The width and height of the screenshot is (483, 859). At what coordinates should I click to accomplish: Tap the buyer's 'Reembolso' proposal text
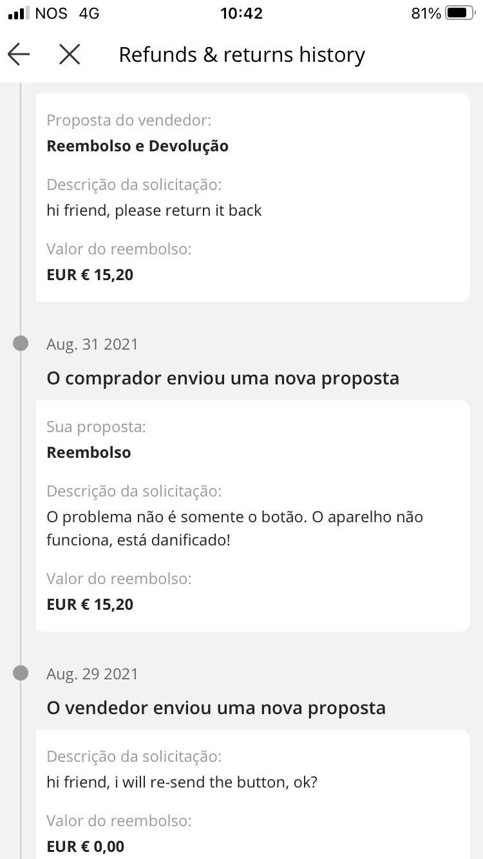(x=89, y=453)
